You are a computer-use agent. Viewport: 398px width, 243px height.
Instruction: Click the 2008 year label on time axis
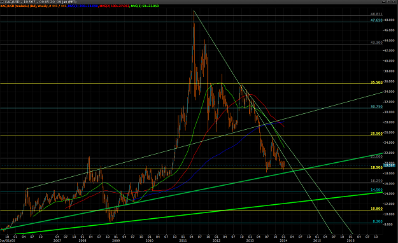[x=82, y=240]
